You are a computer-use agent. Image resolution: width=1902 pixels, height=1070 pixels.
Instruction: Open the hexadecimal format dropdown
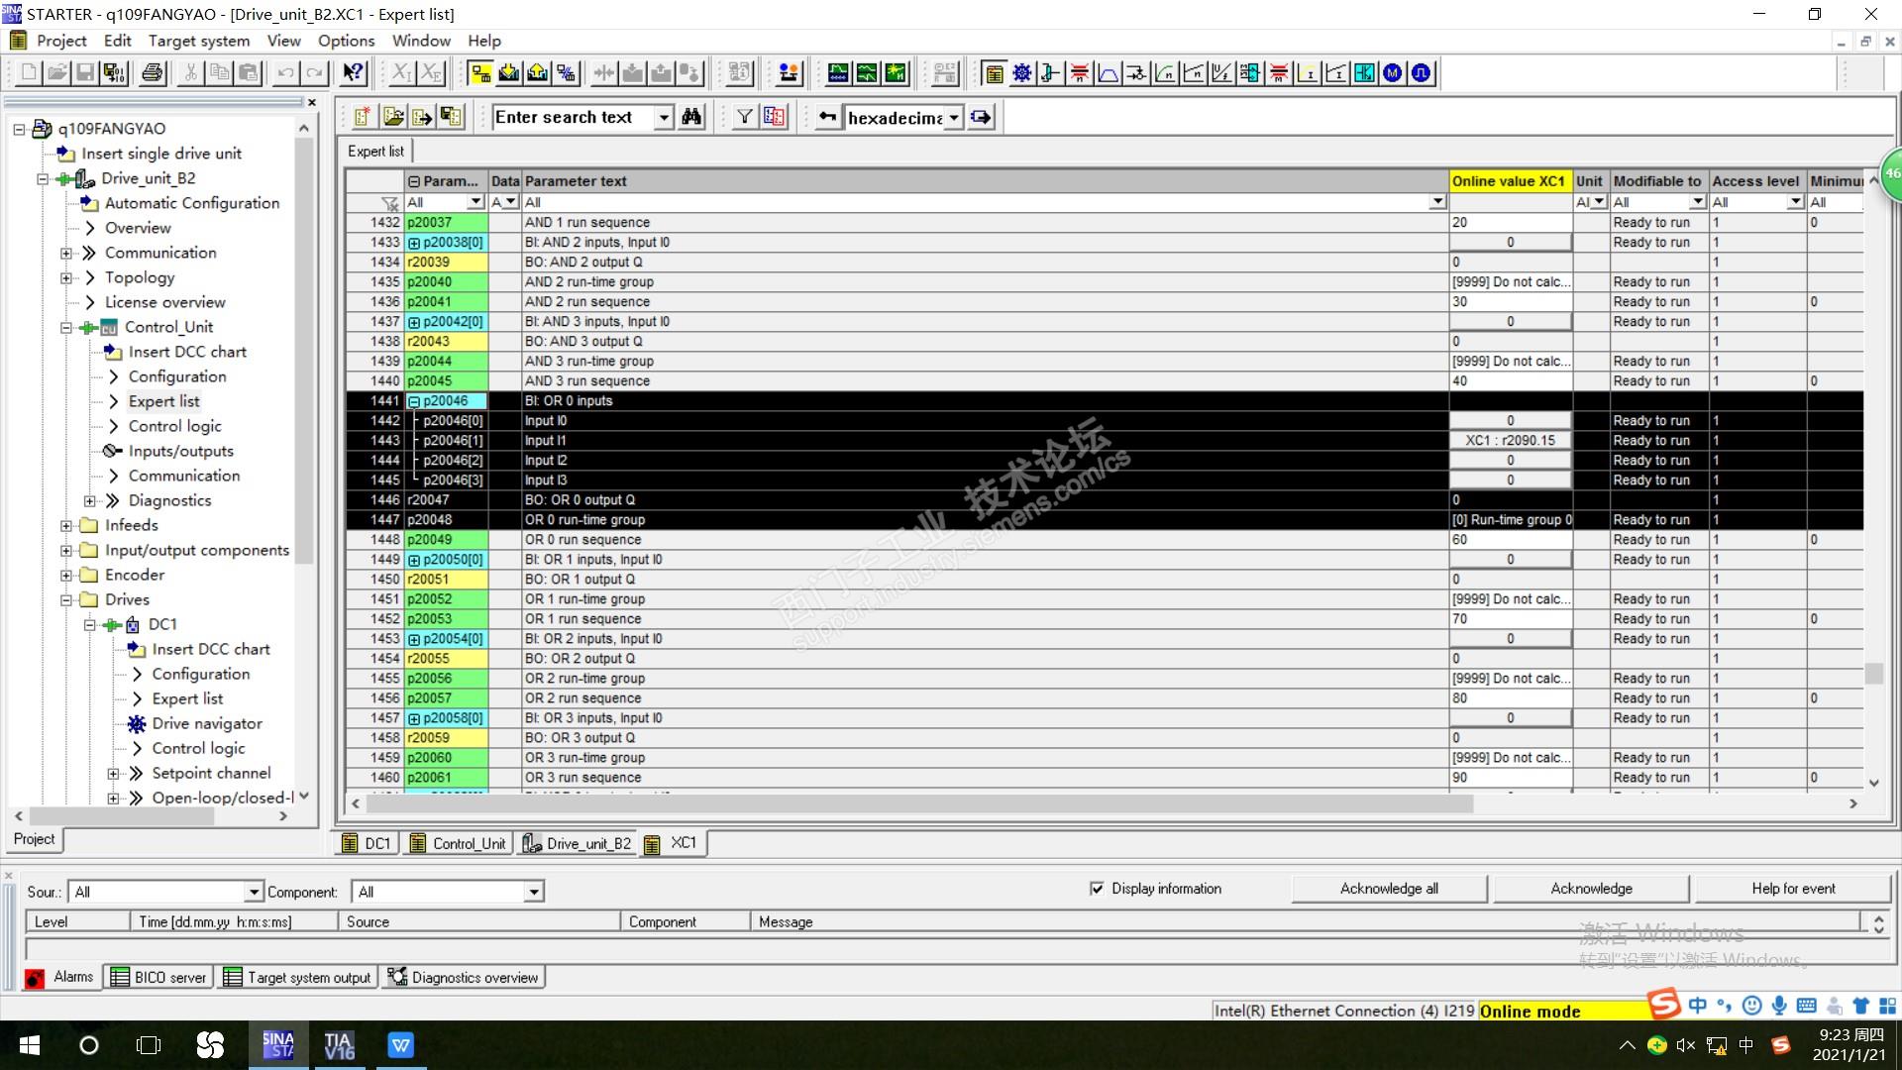(953, 118)
